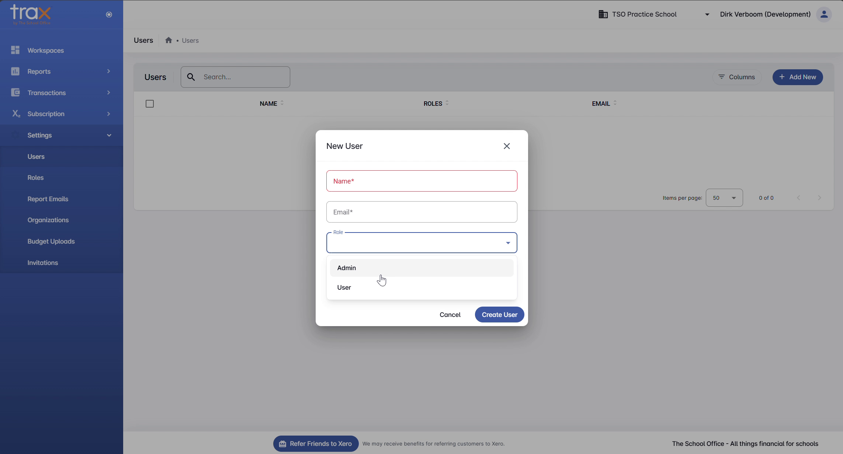Click the Transactions wallet icon
This screenshot has height=454, width=843.
coord(15,92)
